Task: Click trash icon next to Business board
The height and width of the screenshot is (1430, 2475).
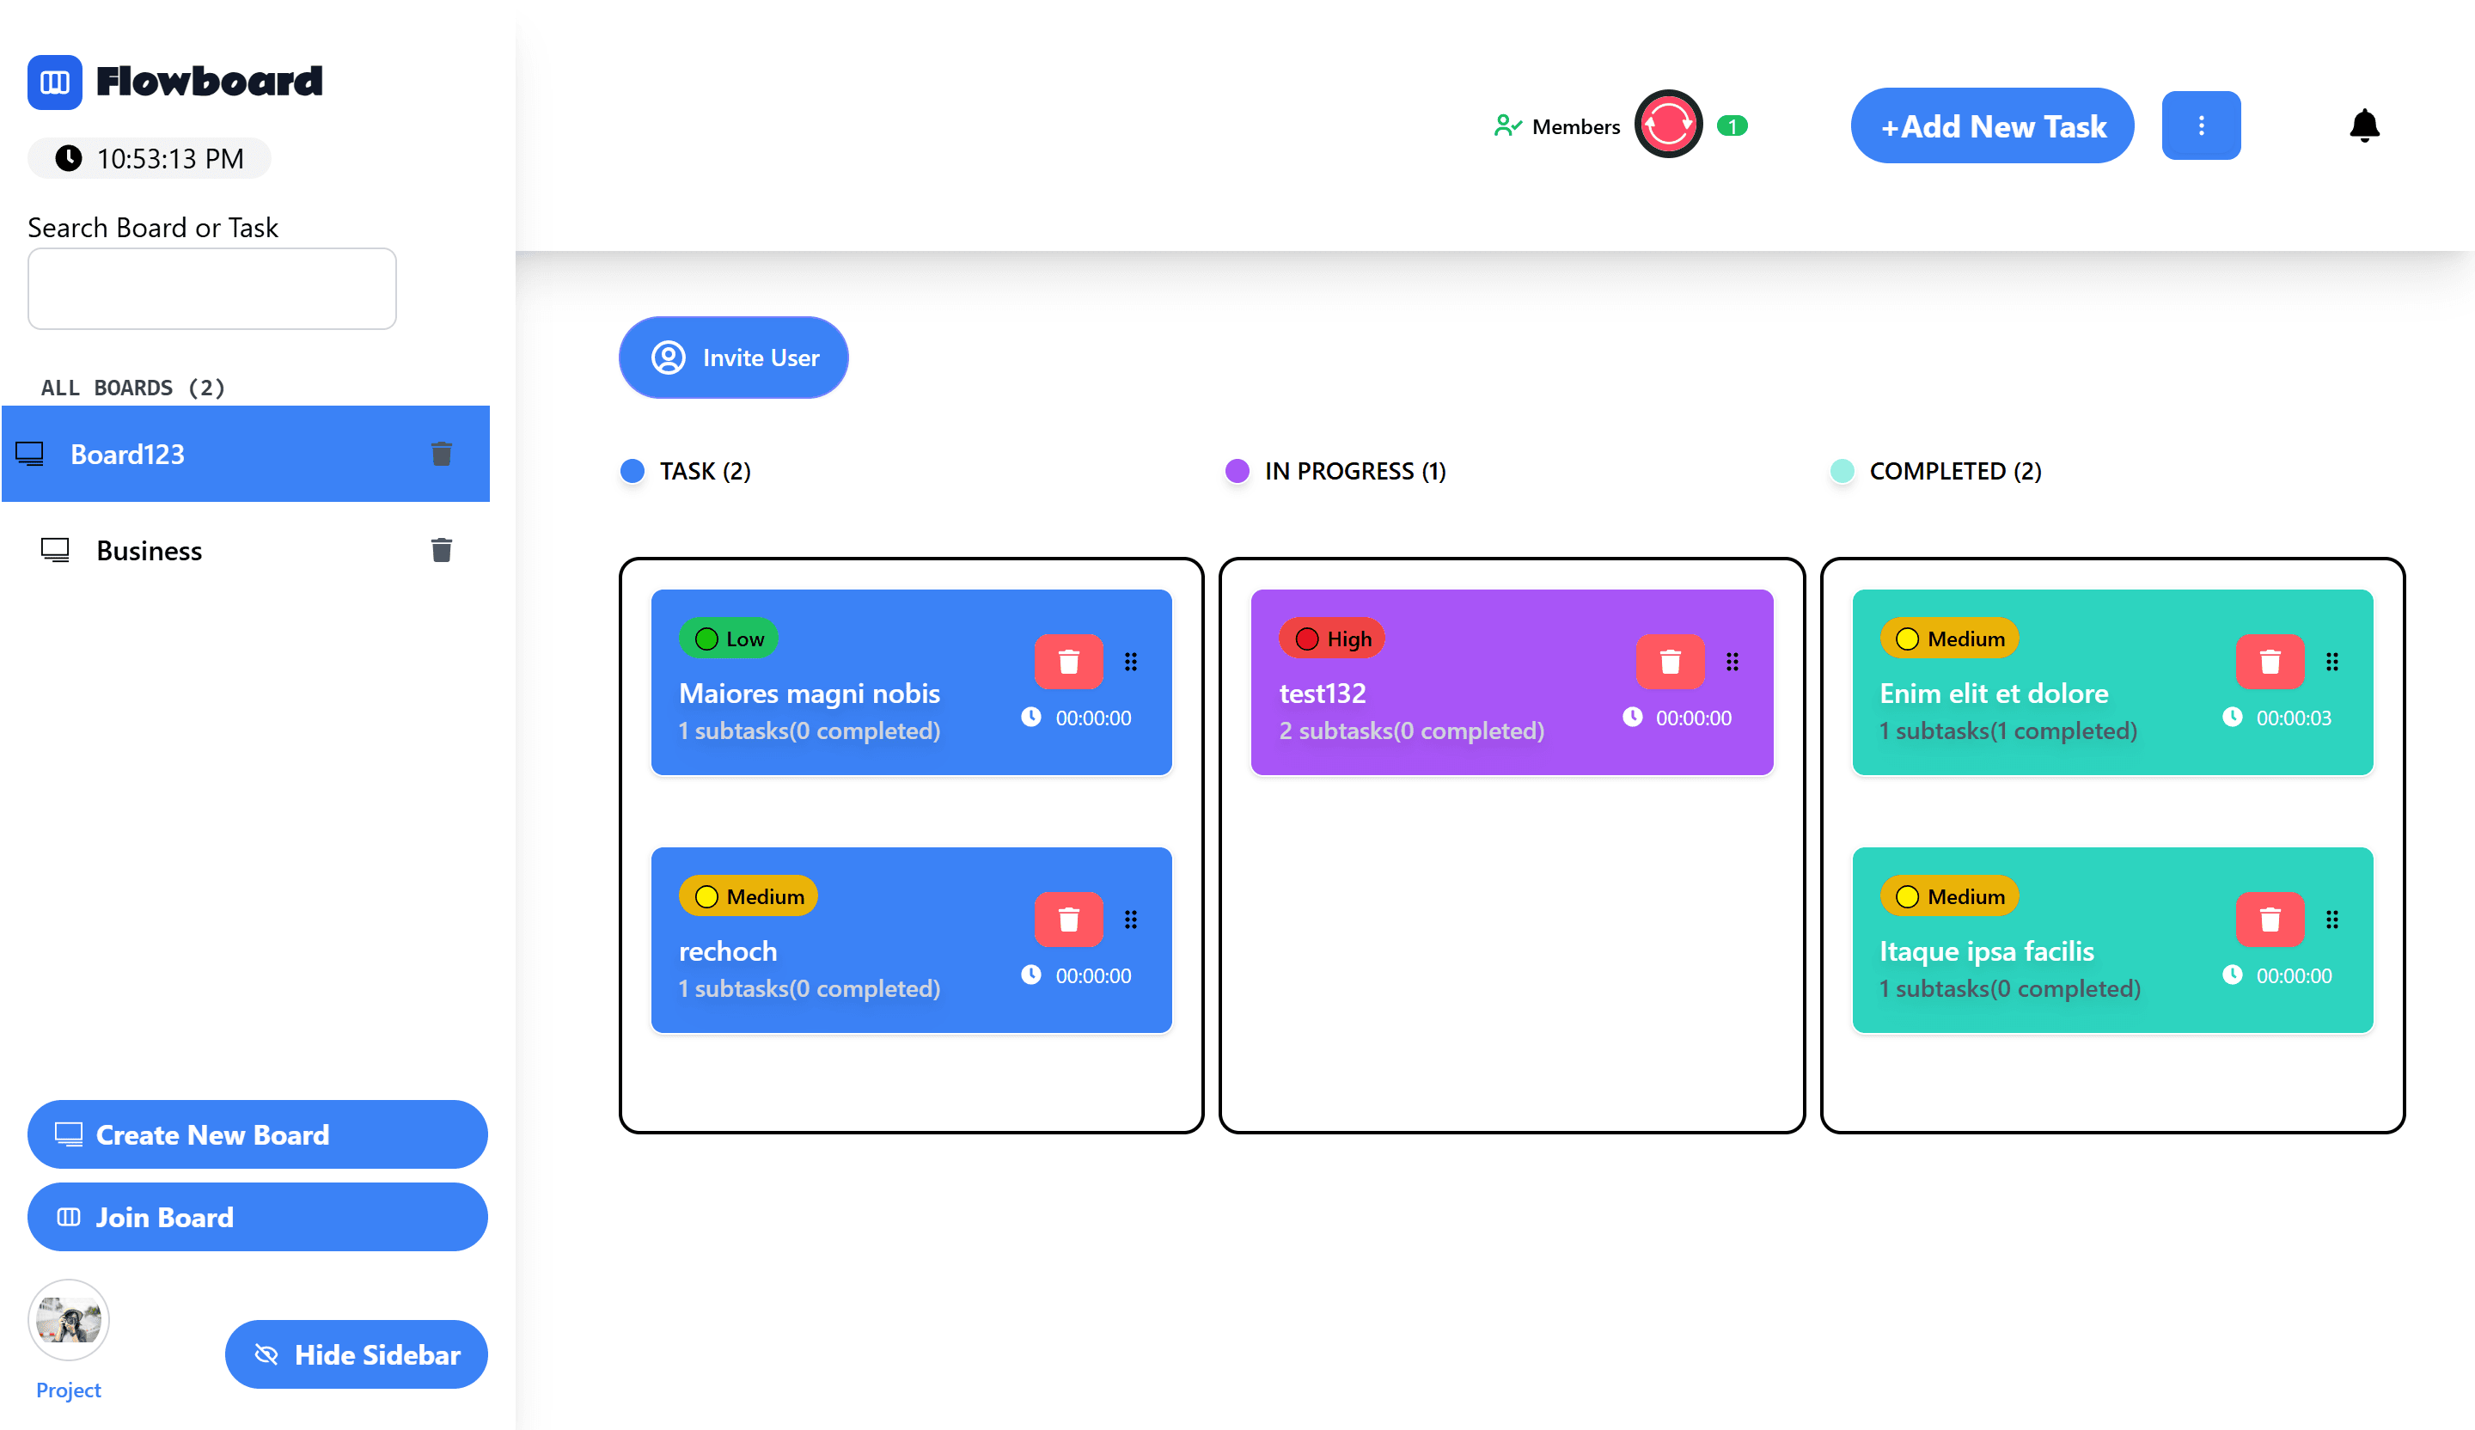Action: tap(441, 550)
